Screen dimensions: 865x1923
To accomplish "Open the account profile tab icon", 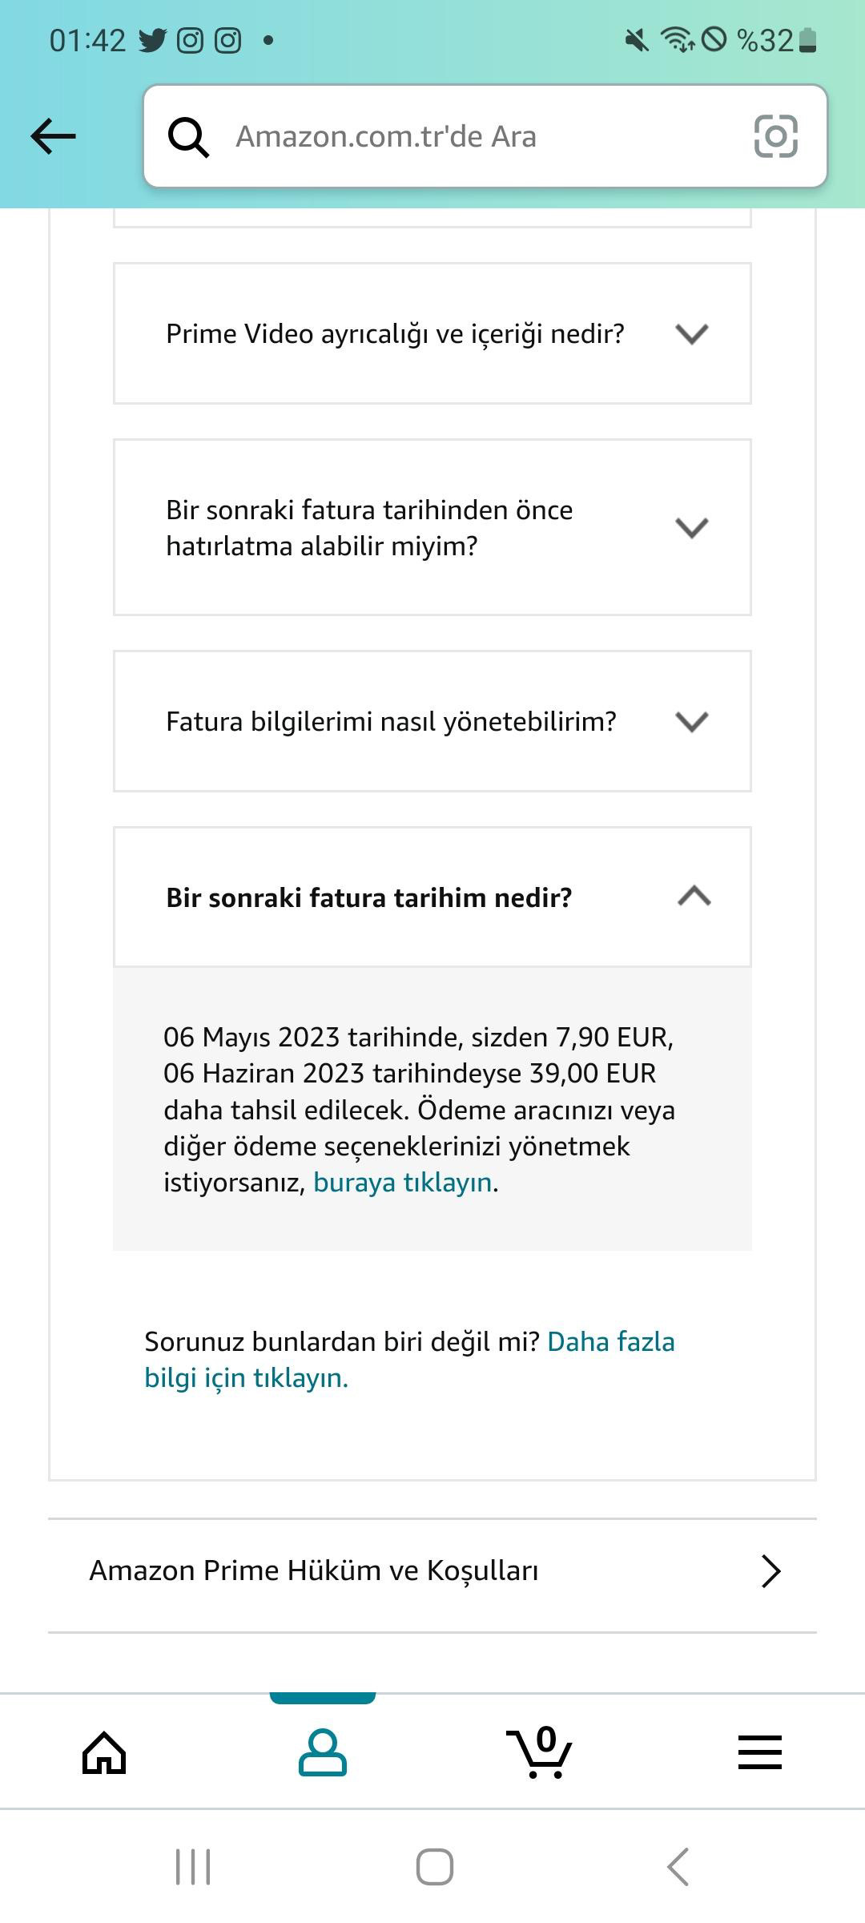I will (323, 1752).
